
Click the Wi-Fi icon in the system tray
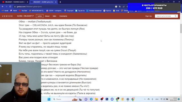[x=161, y=99]
